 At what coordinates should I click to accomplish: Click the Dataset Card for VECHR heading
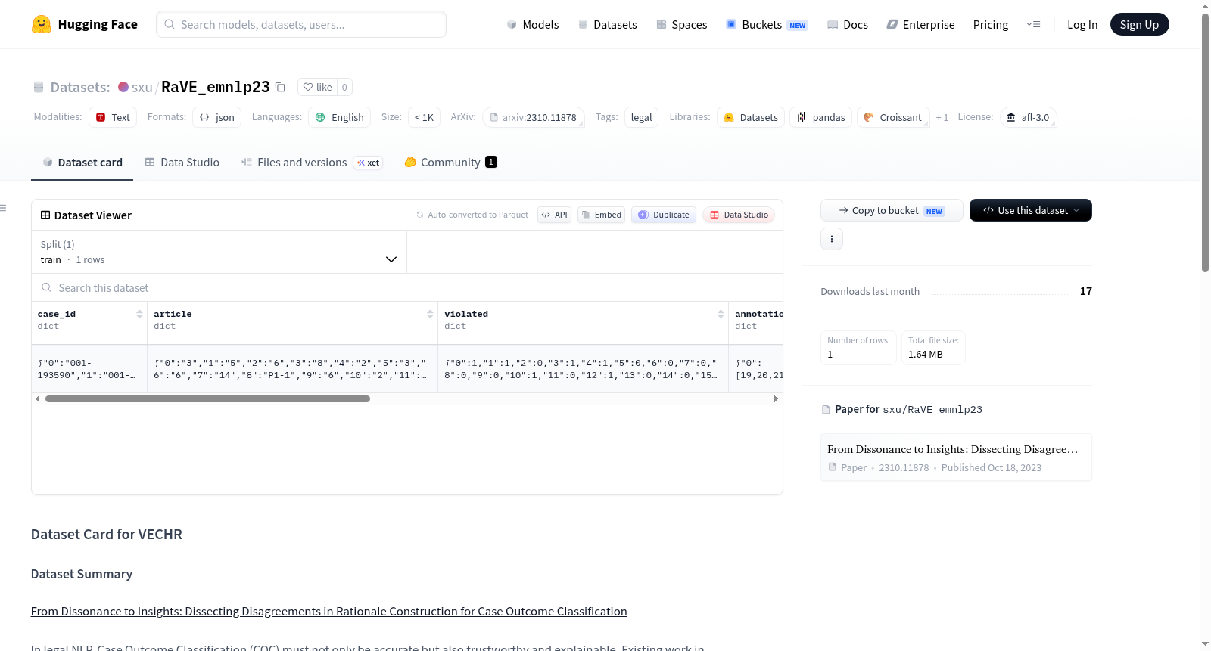[107, 534]
